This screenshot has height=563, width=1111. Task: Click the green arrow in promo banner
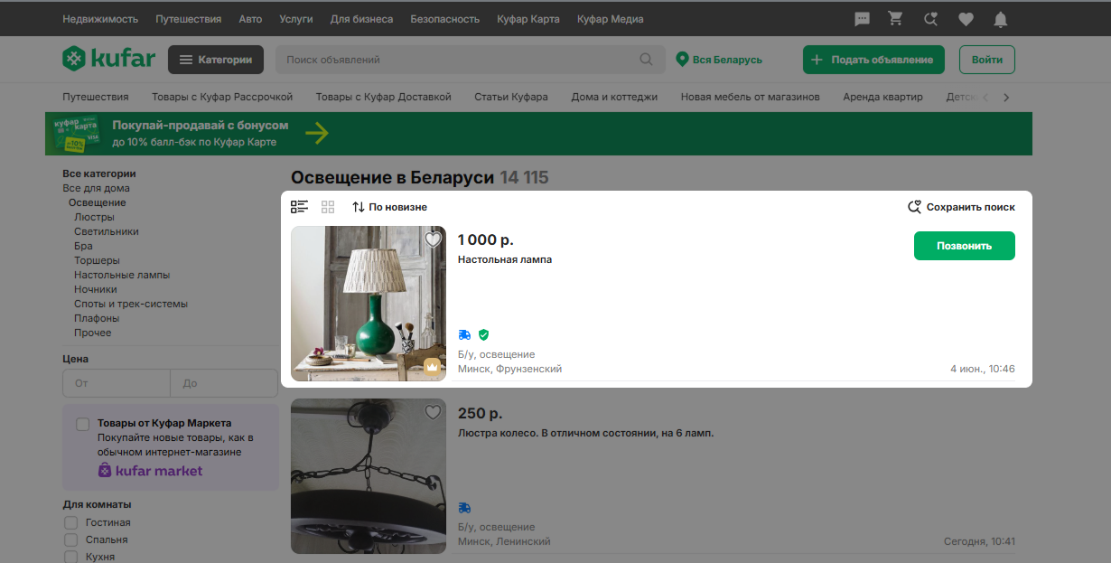[x=317, y=134]
